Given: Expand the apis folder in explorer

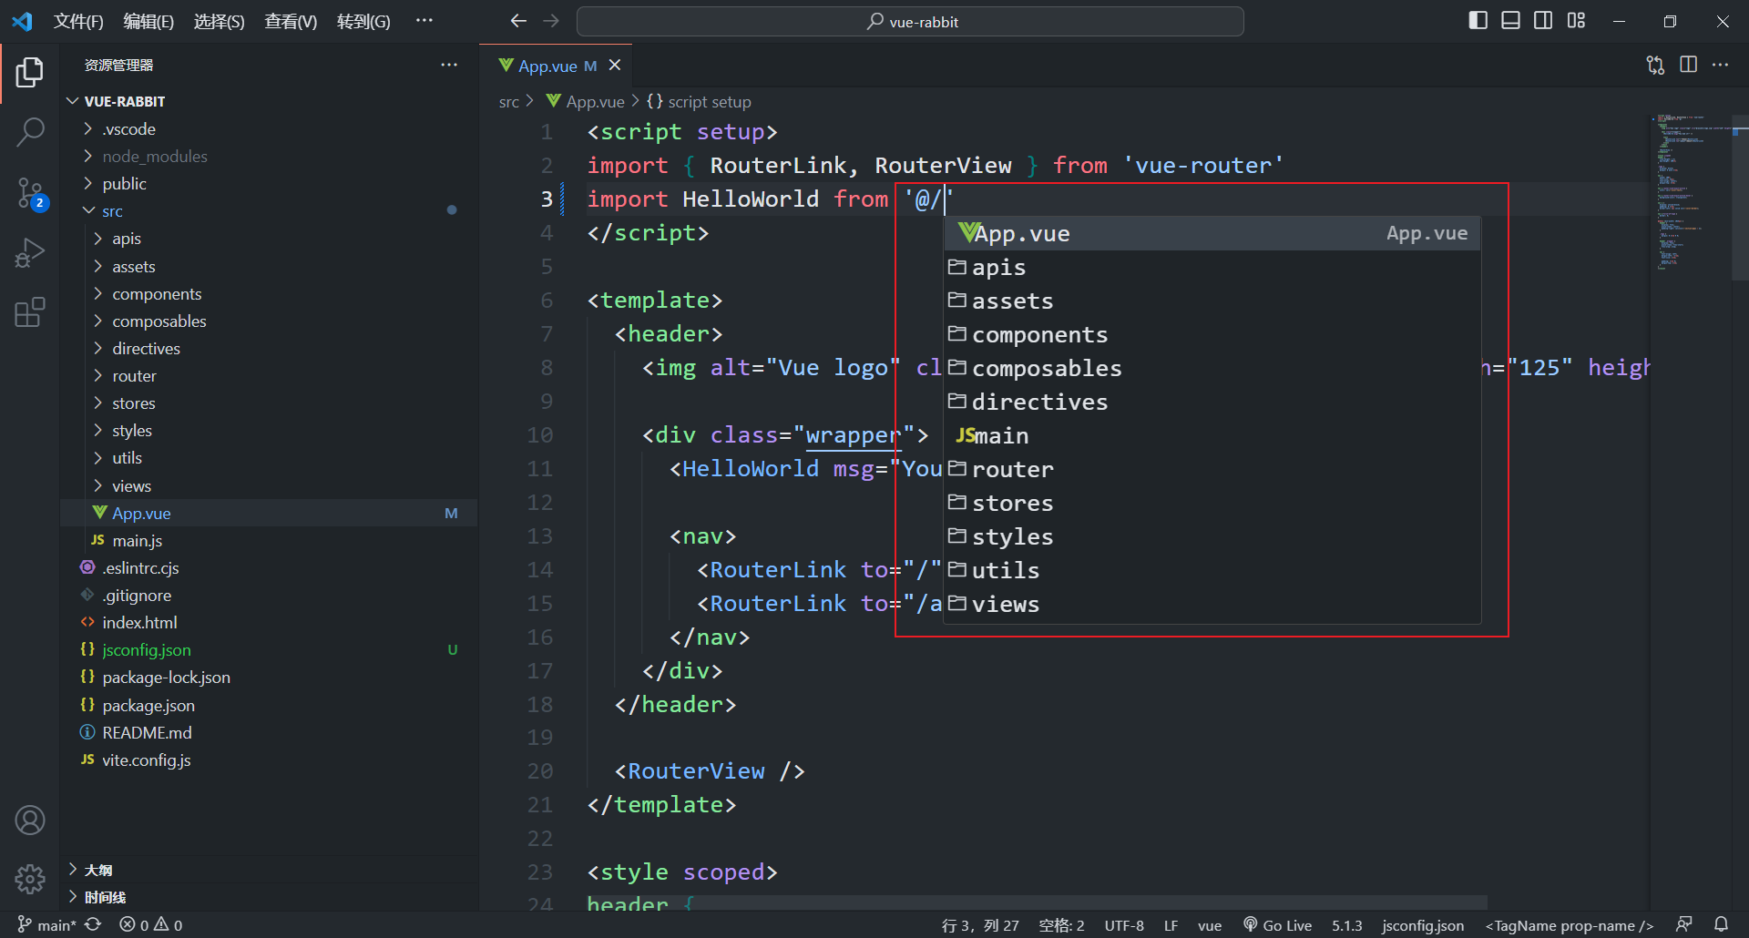Looking at the screenshot, I should pos(269,238).
